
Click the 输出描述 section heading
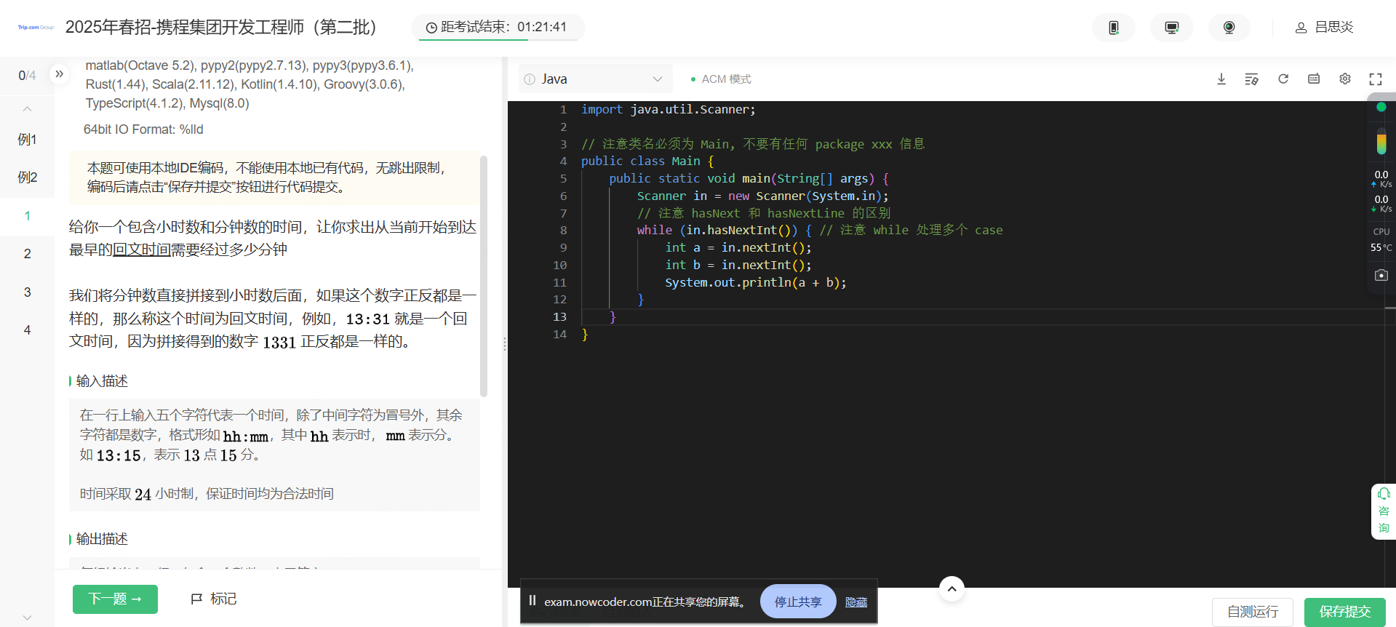click(x=102, y=539)
